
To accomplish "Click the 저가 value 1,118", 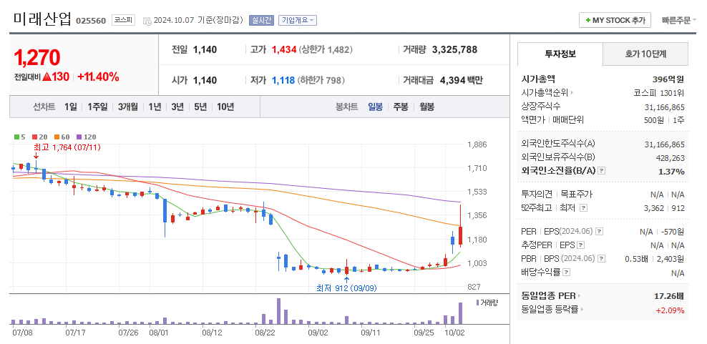I will 283,80.
